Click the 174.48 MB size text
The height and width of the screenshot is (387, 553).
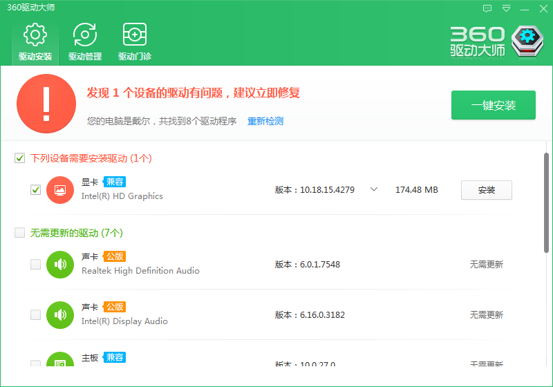coord(417,189)
